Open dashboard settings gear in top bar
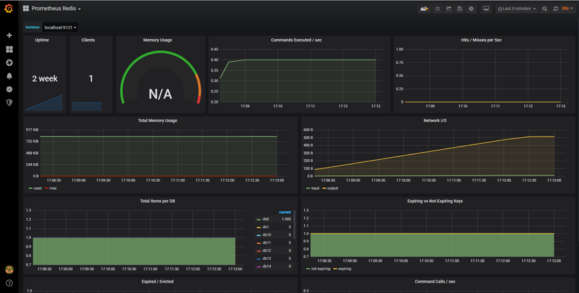Image resolution: width=579 pixels, height=293 pixels. pyautogui.click(x=471, y=9)
